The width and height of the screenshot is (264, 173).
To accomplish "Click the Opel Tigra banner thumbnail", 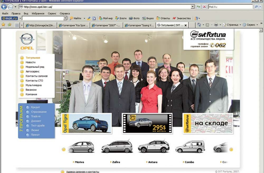I will pos(86,123).
